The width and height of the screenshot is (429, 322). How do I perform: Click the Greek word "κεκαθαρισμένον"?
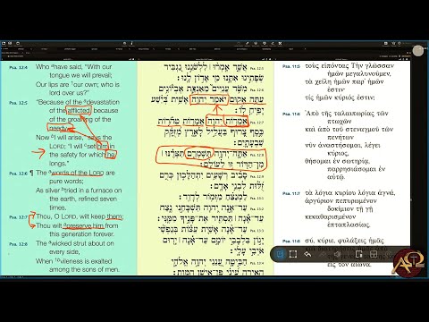(331, 216)
